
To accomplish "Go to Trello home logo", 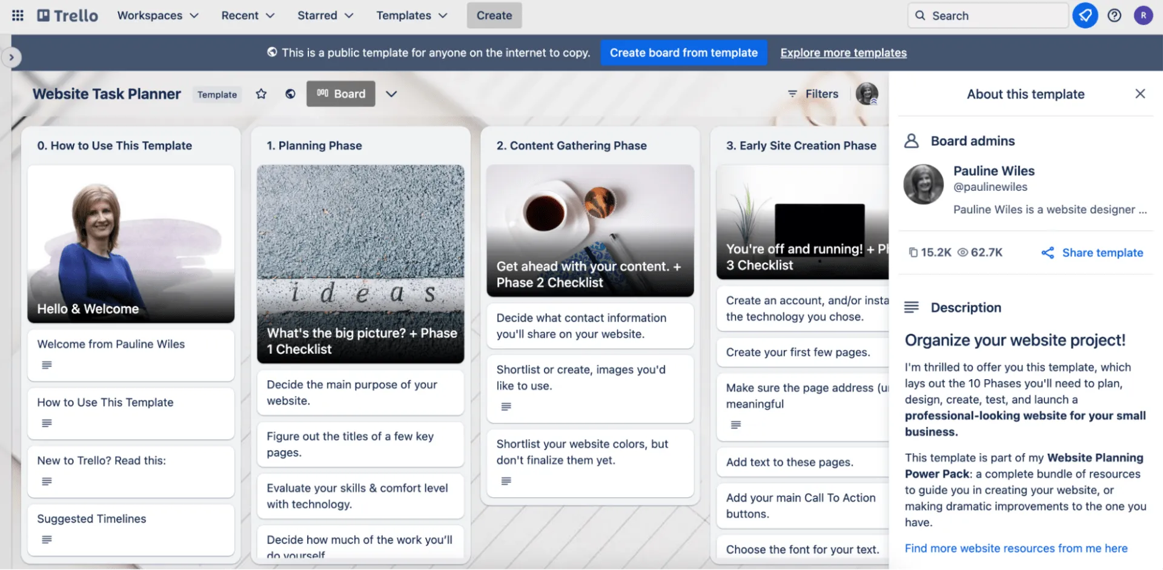I will point(67,16).
